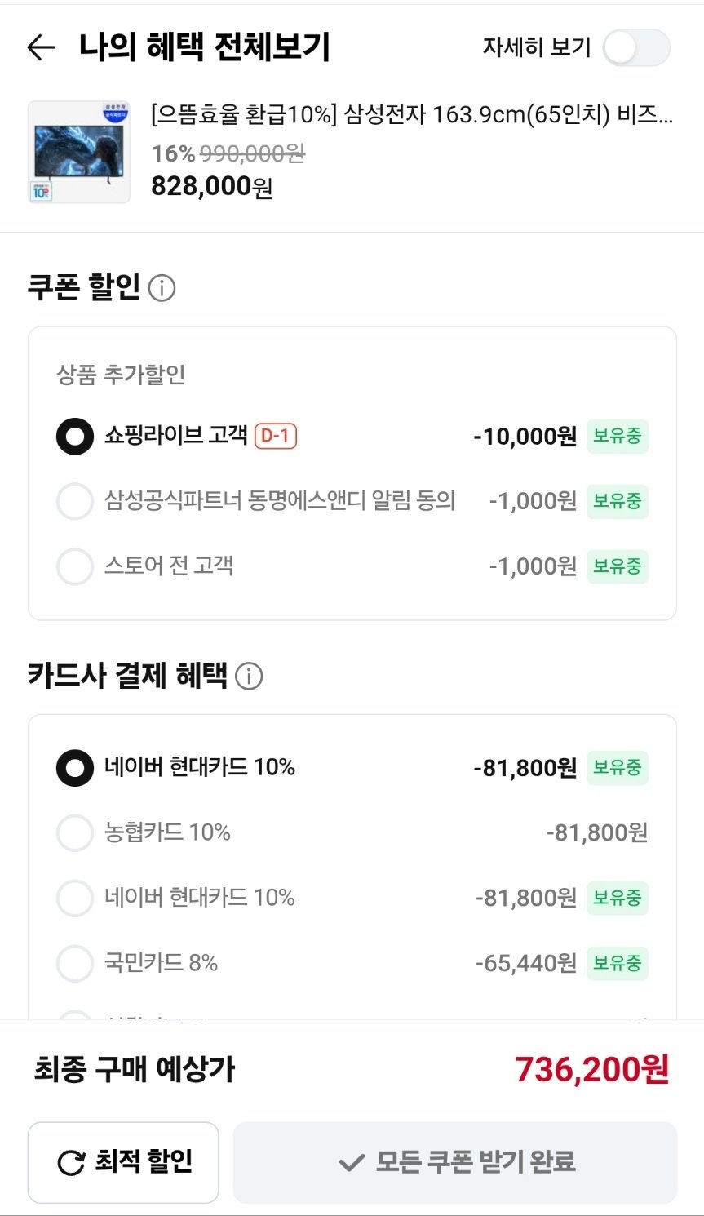The width and height of the screenshot is (704, 1216).
Task: Tap the back arrow icon
Action: point(42,47)
